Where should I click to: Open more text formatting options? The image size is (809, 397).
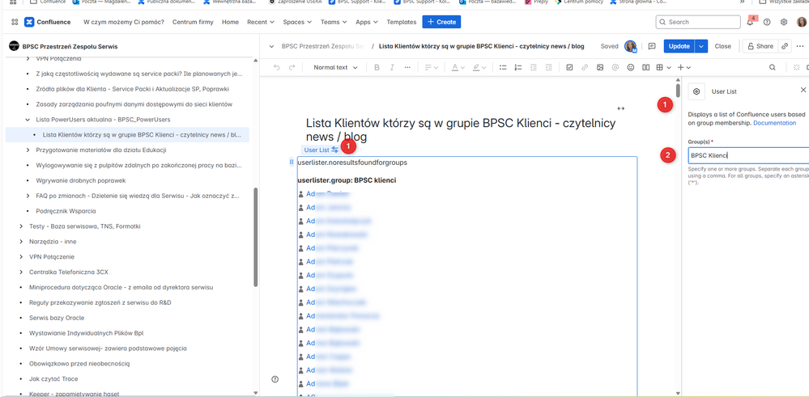407,67
